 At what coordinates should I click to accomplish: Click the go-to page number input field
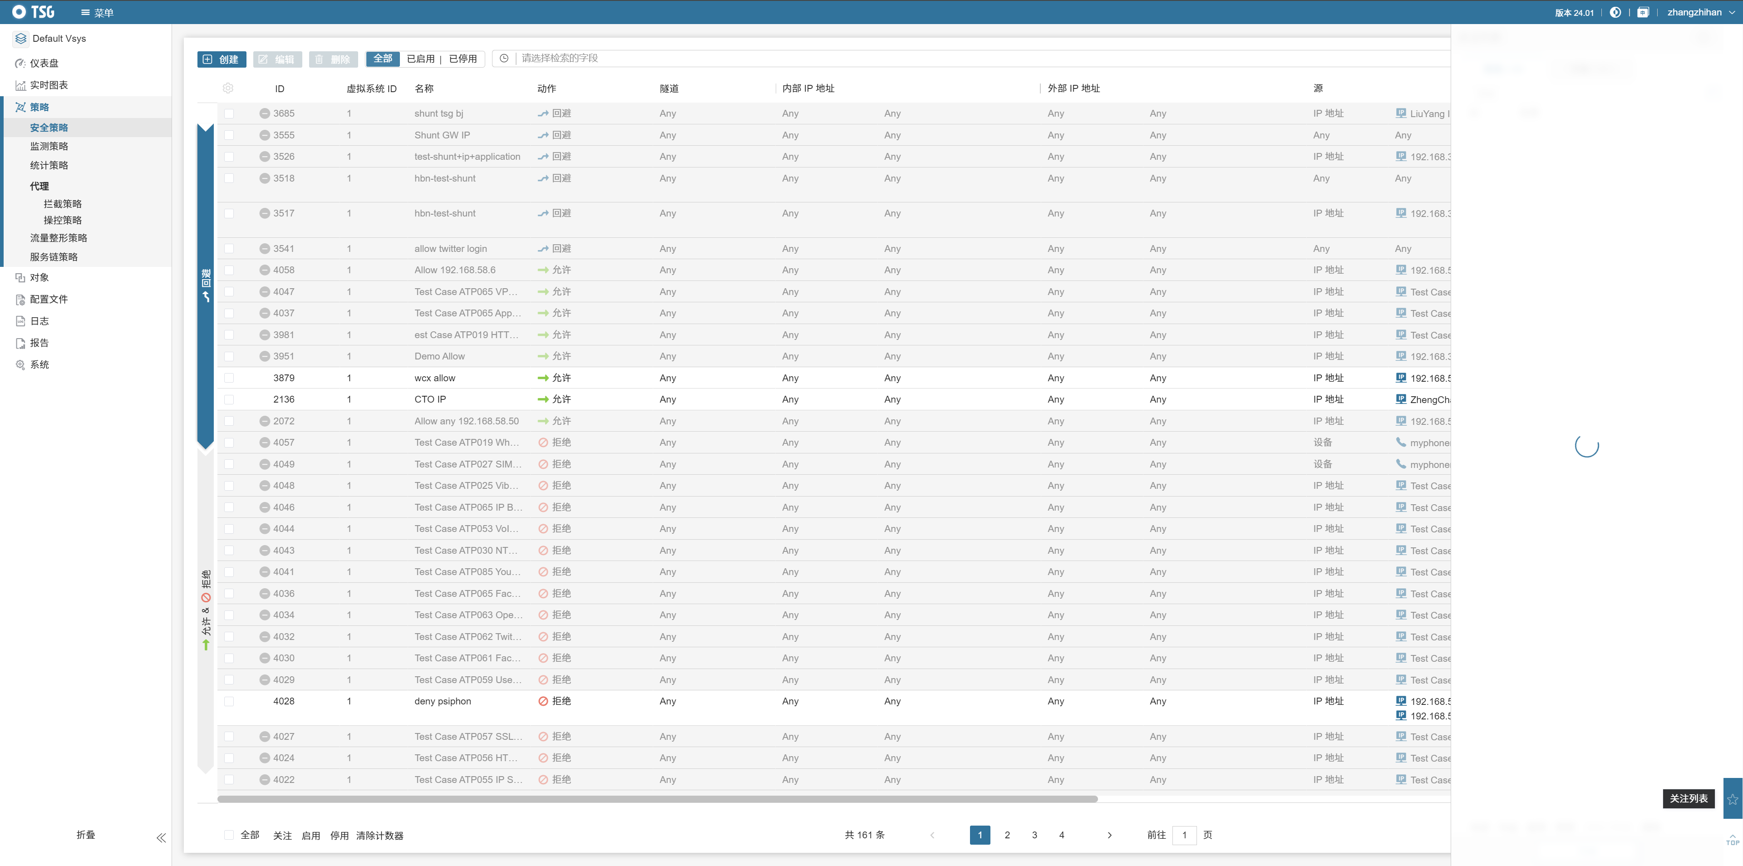click(x=1184, y=835)
